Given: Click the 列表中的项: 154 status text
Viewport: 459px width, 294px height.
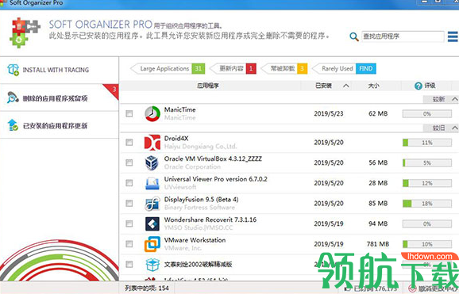Looking at the screenshot, I should (x=147, y=288).
